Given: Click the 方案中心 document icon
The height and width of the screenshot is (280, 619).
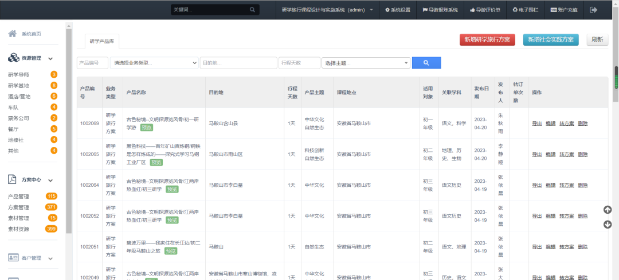Looking at the screenshot, I should click(x=13, y=179).
